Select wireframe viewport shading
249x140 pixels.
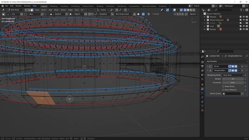point(185,10)
